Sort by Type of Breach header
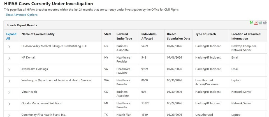The image size is (269, 117). [205, 34]
